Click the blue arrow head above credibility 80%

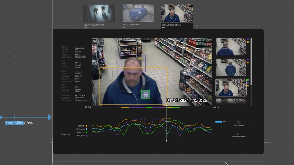click(49, 117)
